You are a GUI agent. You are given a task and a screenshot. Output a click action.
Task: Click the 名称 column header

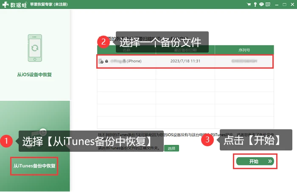(126, 50)
